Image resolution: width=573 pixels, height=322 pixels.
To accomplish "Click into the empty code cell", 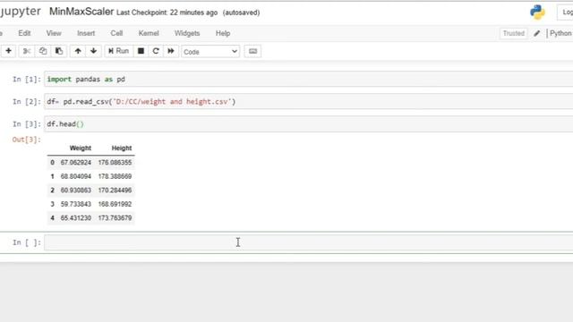I will tap(309, 242).
